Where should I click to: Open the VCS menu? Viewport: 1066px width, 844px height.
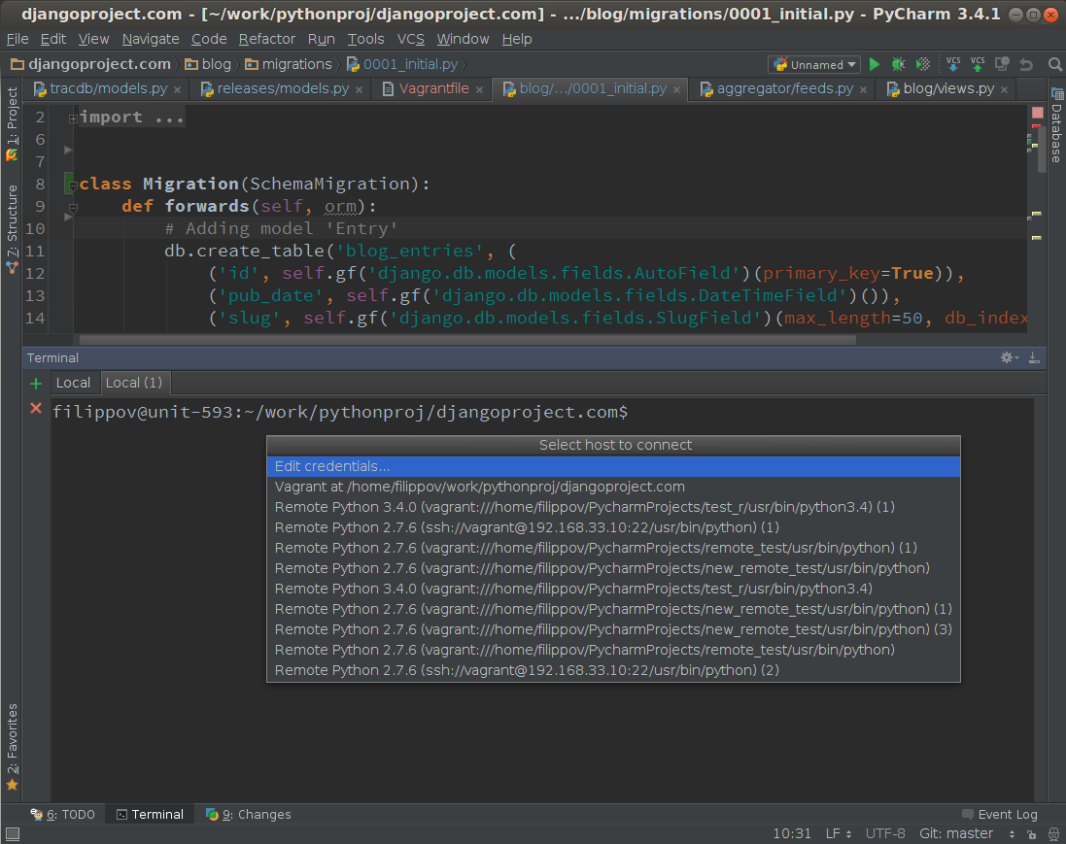(x=410, y=39)
